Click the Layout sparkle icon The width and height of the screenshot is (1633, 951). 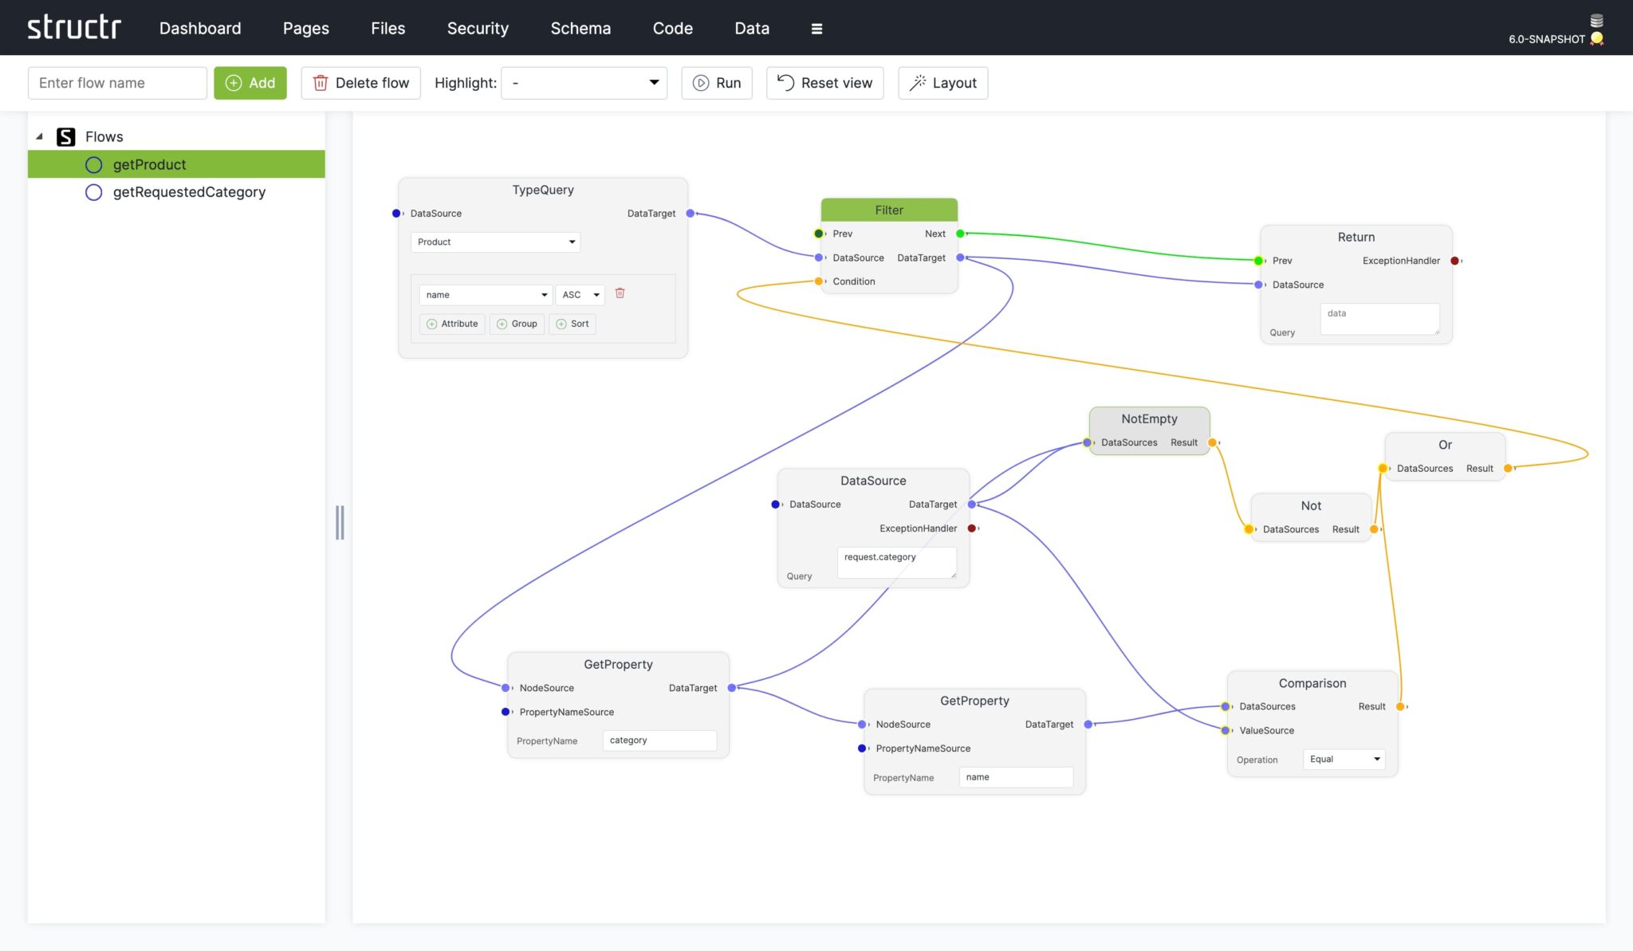(919, 82)
